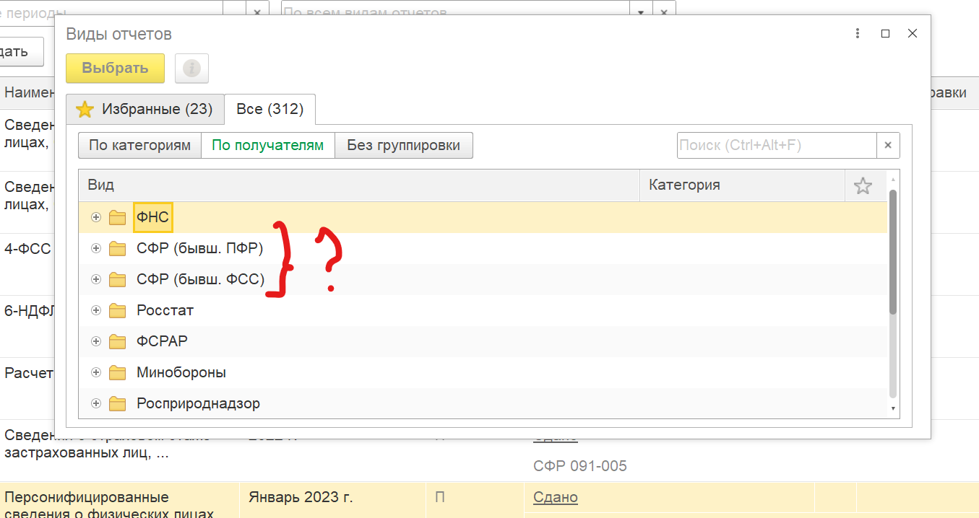Click the info icon next to Выбрать
The width and height of the screenshot is (979, 518).
(191, 69)
